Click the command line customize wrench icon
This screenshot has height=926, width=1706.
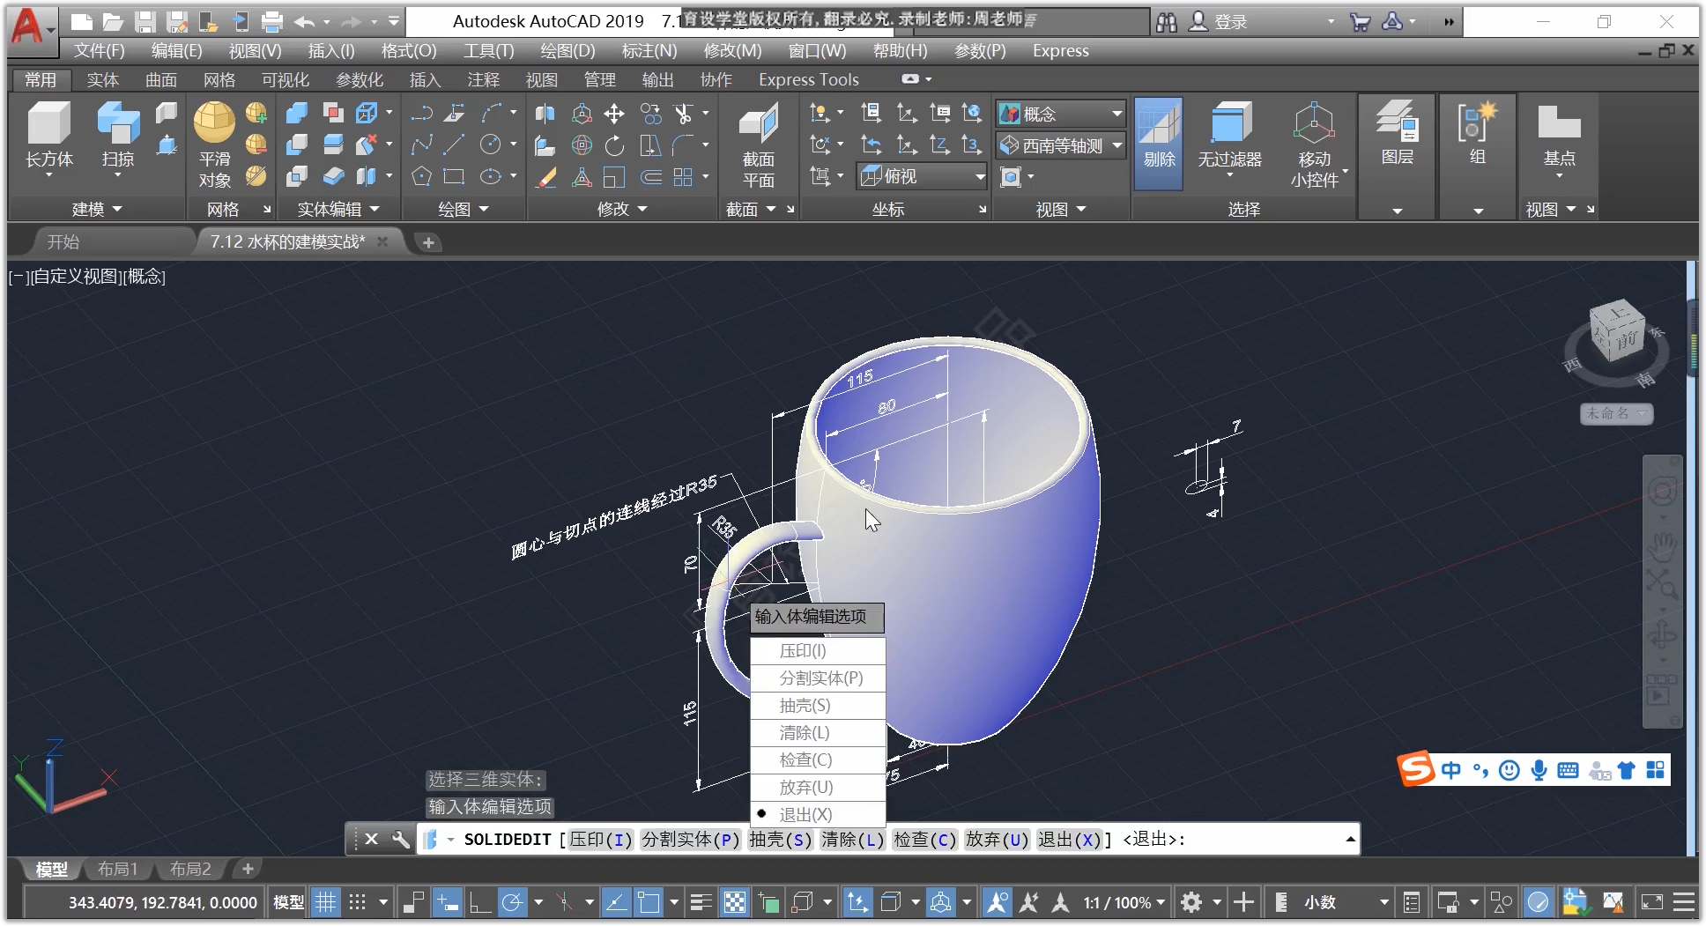[400, 839]
